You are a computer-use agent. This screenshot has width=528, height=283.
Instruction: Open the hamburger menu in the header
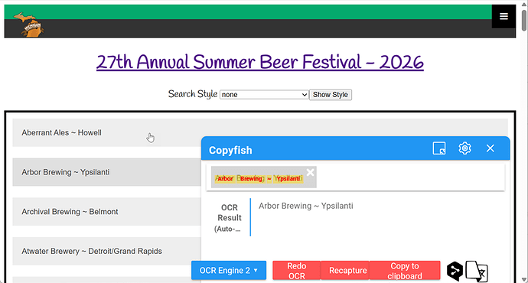[x=504, y=16]
